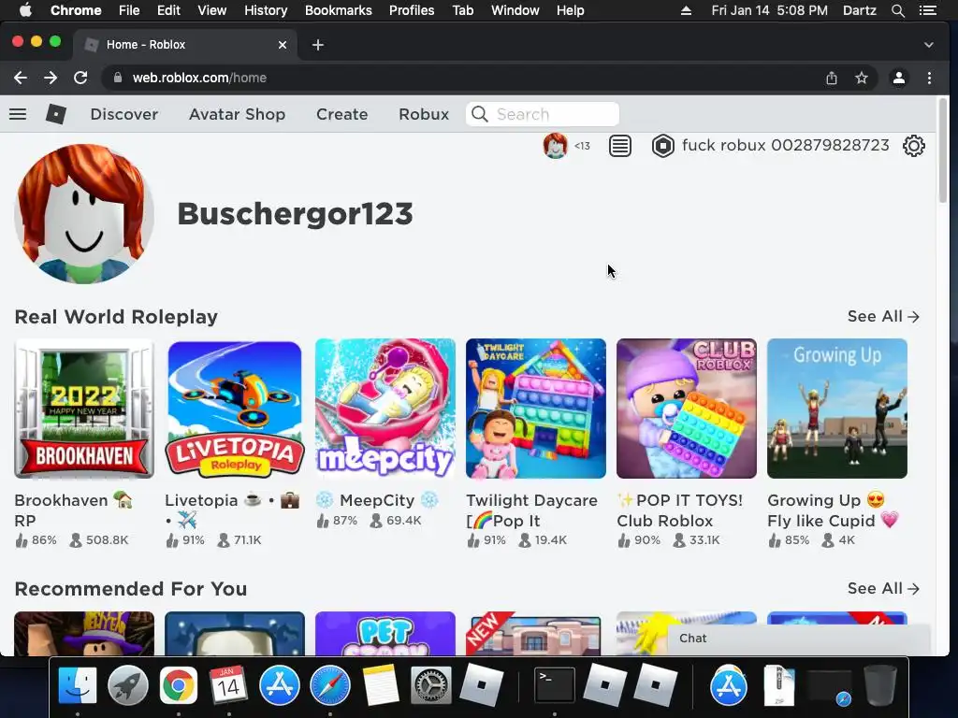Image resolution: width=958 pixels, height=718 pixels.
Task: Open the Pet game thumbnail in Recommended
Action: pos(385,634)
